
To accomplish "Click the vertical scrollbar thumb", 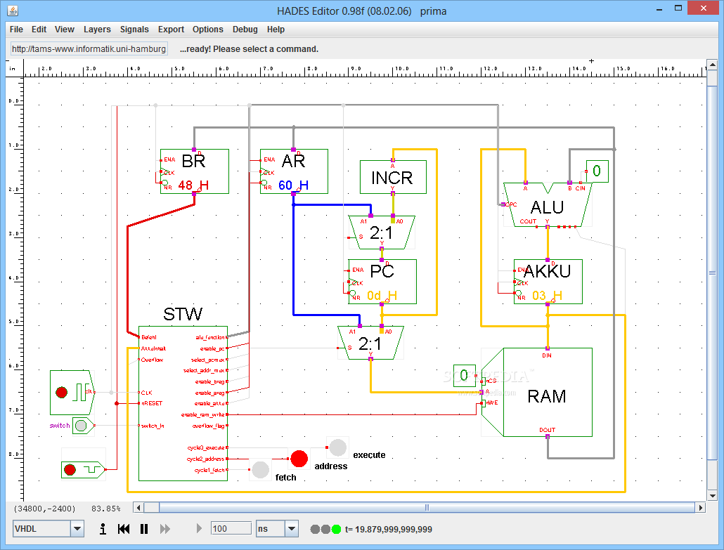I will tap(712, 273).
